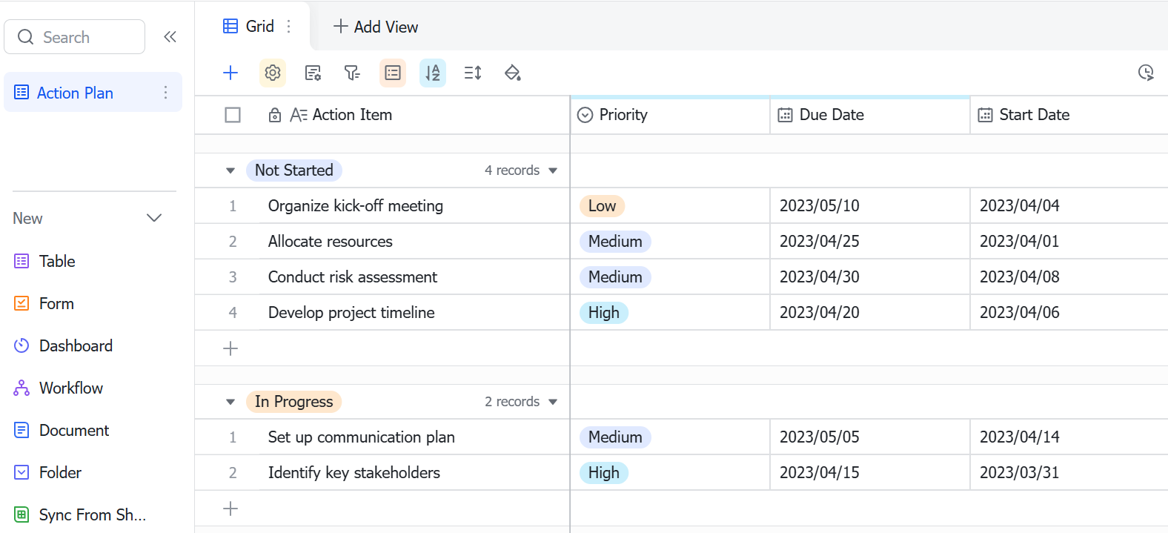Viewport: 1168px width, 533px height.
Task: Add row under In Progress group
Action: coord(230,509)
